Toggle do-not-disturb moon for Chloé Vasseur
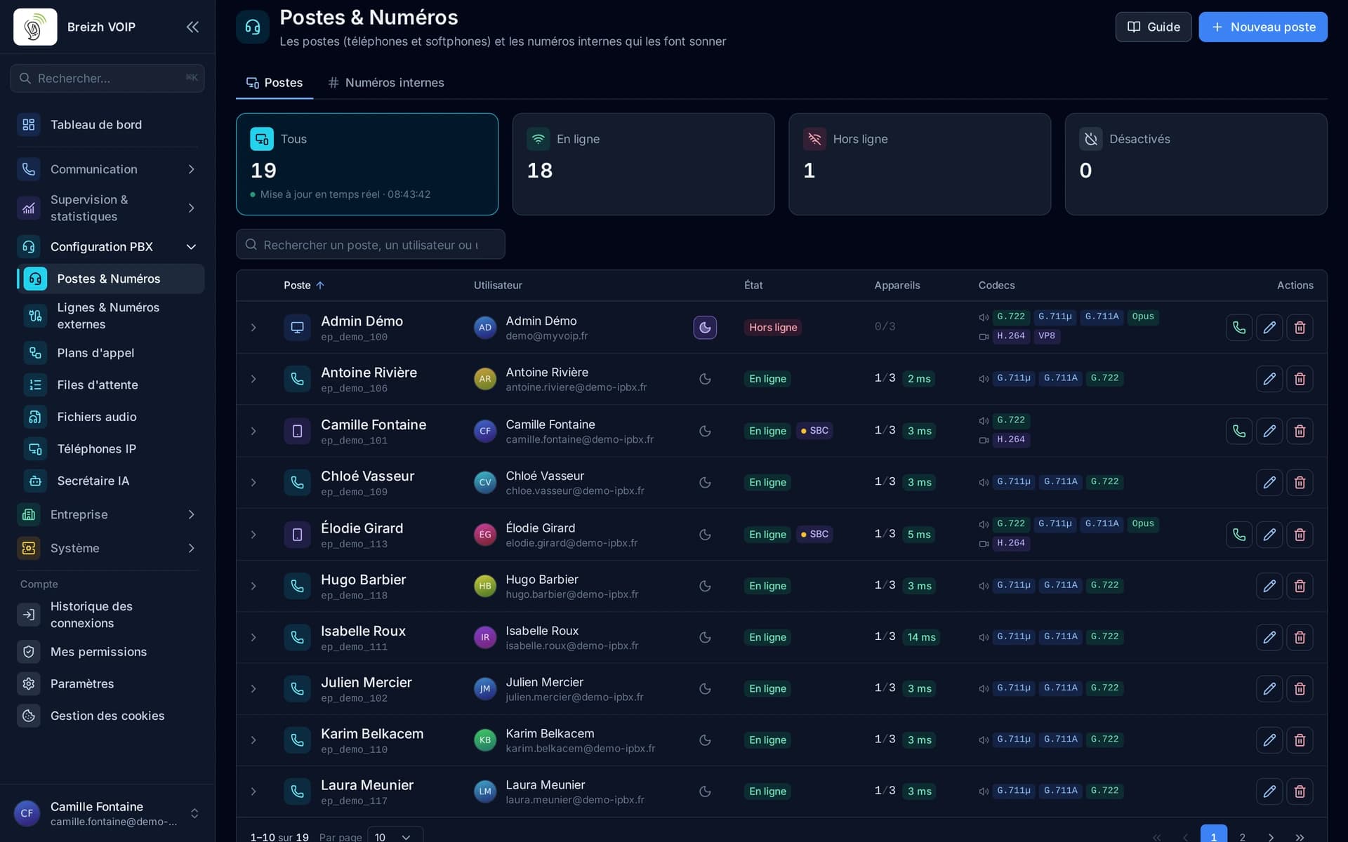1348x842 pixels. point(705,482)
